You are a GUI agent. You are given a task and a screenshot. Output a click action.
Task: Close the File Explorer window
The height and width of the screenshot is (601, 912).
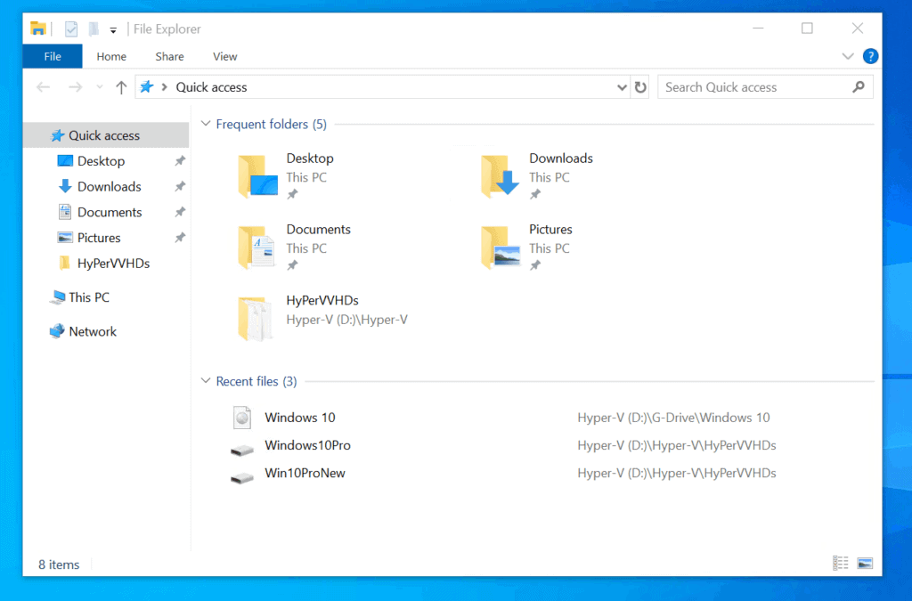[858, 28]
